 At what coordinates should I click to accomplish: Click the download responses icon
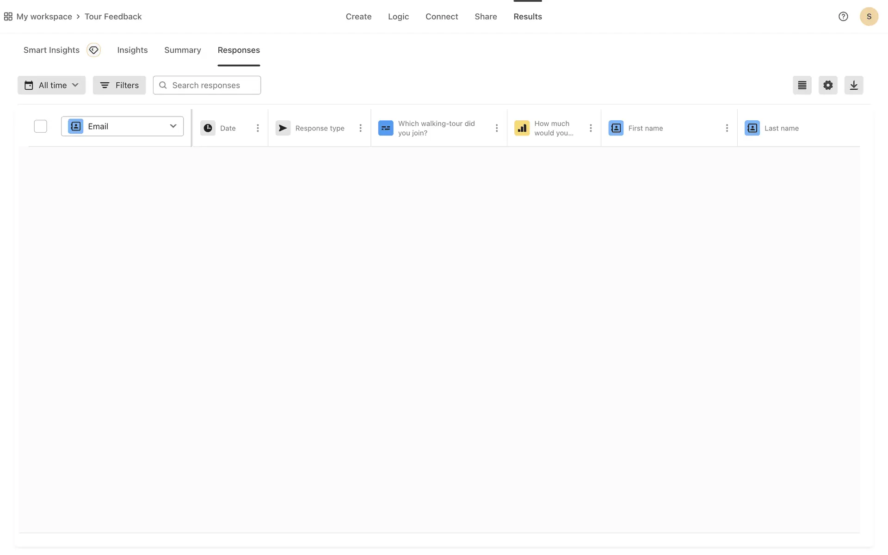853,85
